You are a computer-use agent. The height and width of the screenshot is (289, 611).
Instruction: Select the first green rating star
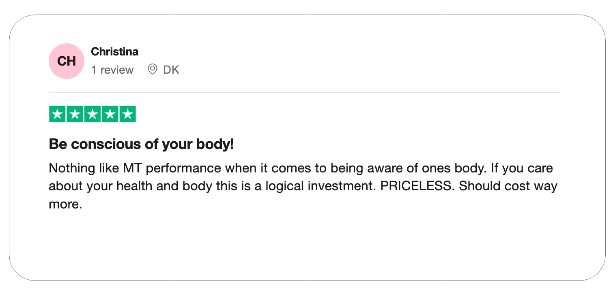pos(57,114)
